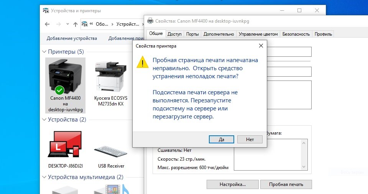Screen dimensions: 368x194
Task: Click the yellow warning icon in dialog
Action: click(x=143, y=62)
